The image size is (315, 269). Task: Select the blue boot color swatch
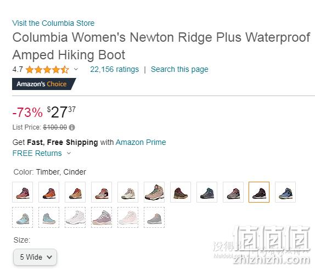[x=285, y=192]
